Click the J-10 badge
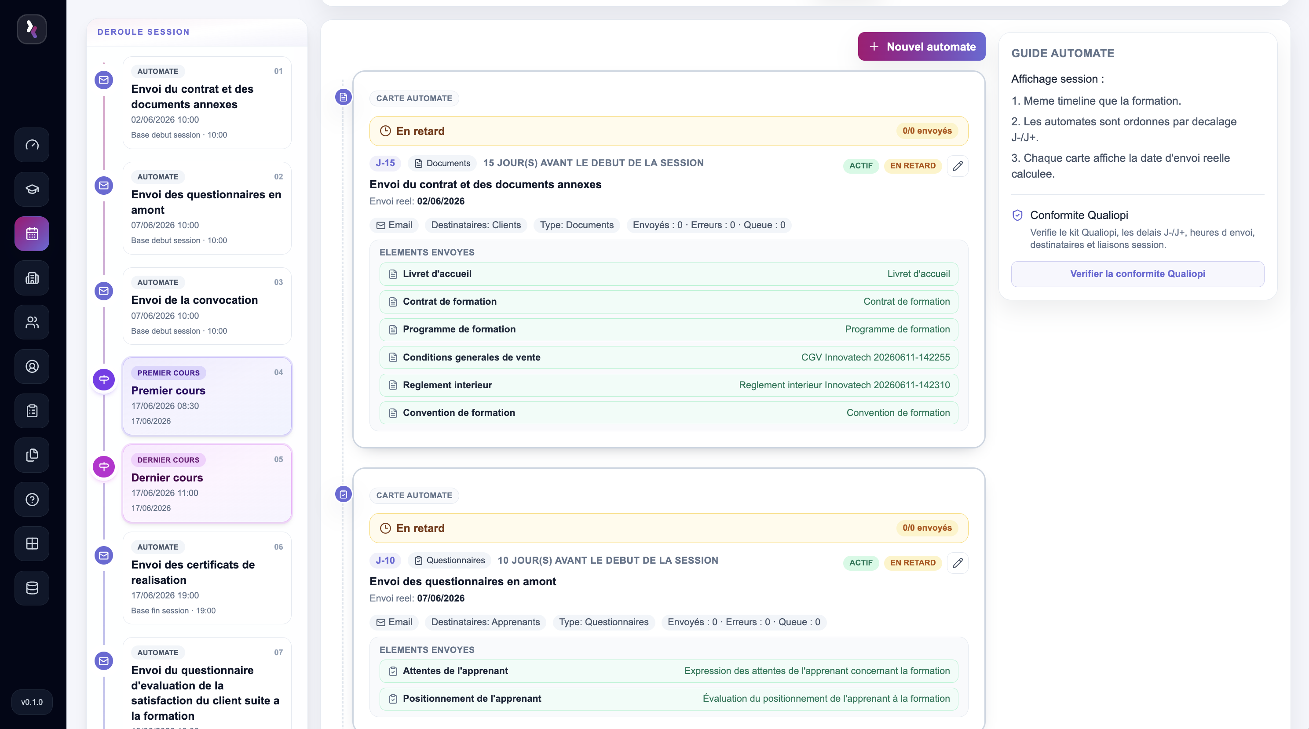This screenshot has height=729, width=1309. 385,560
